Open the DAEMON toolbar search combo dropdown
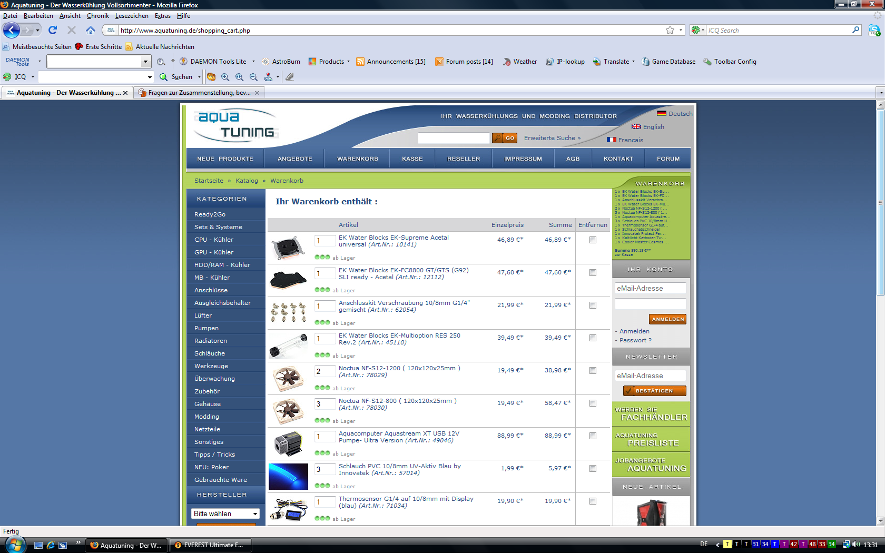The image size is (885, 553). 145,62
